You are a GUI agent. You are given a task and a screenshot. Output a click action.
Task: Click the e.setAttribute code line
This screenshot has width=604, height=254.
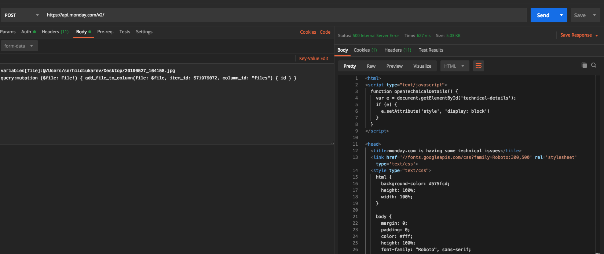tap(435, 111)
